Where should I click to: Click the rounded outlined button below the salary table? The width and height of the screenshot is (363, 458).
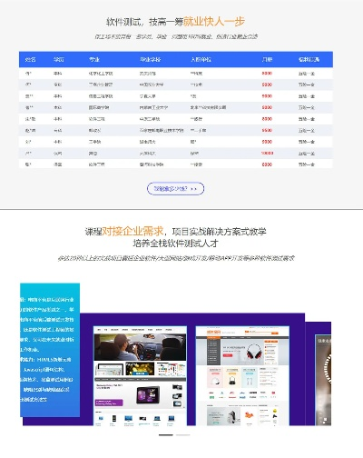(x=175, y=188)
